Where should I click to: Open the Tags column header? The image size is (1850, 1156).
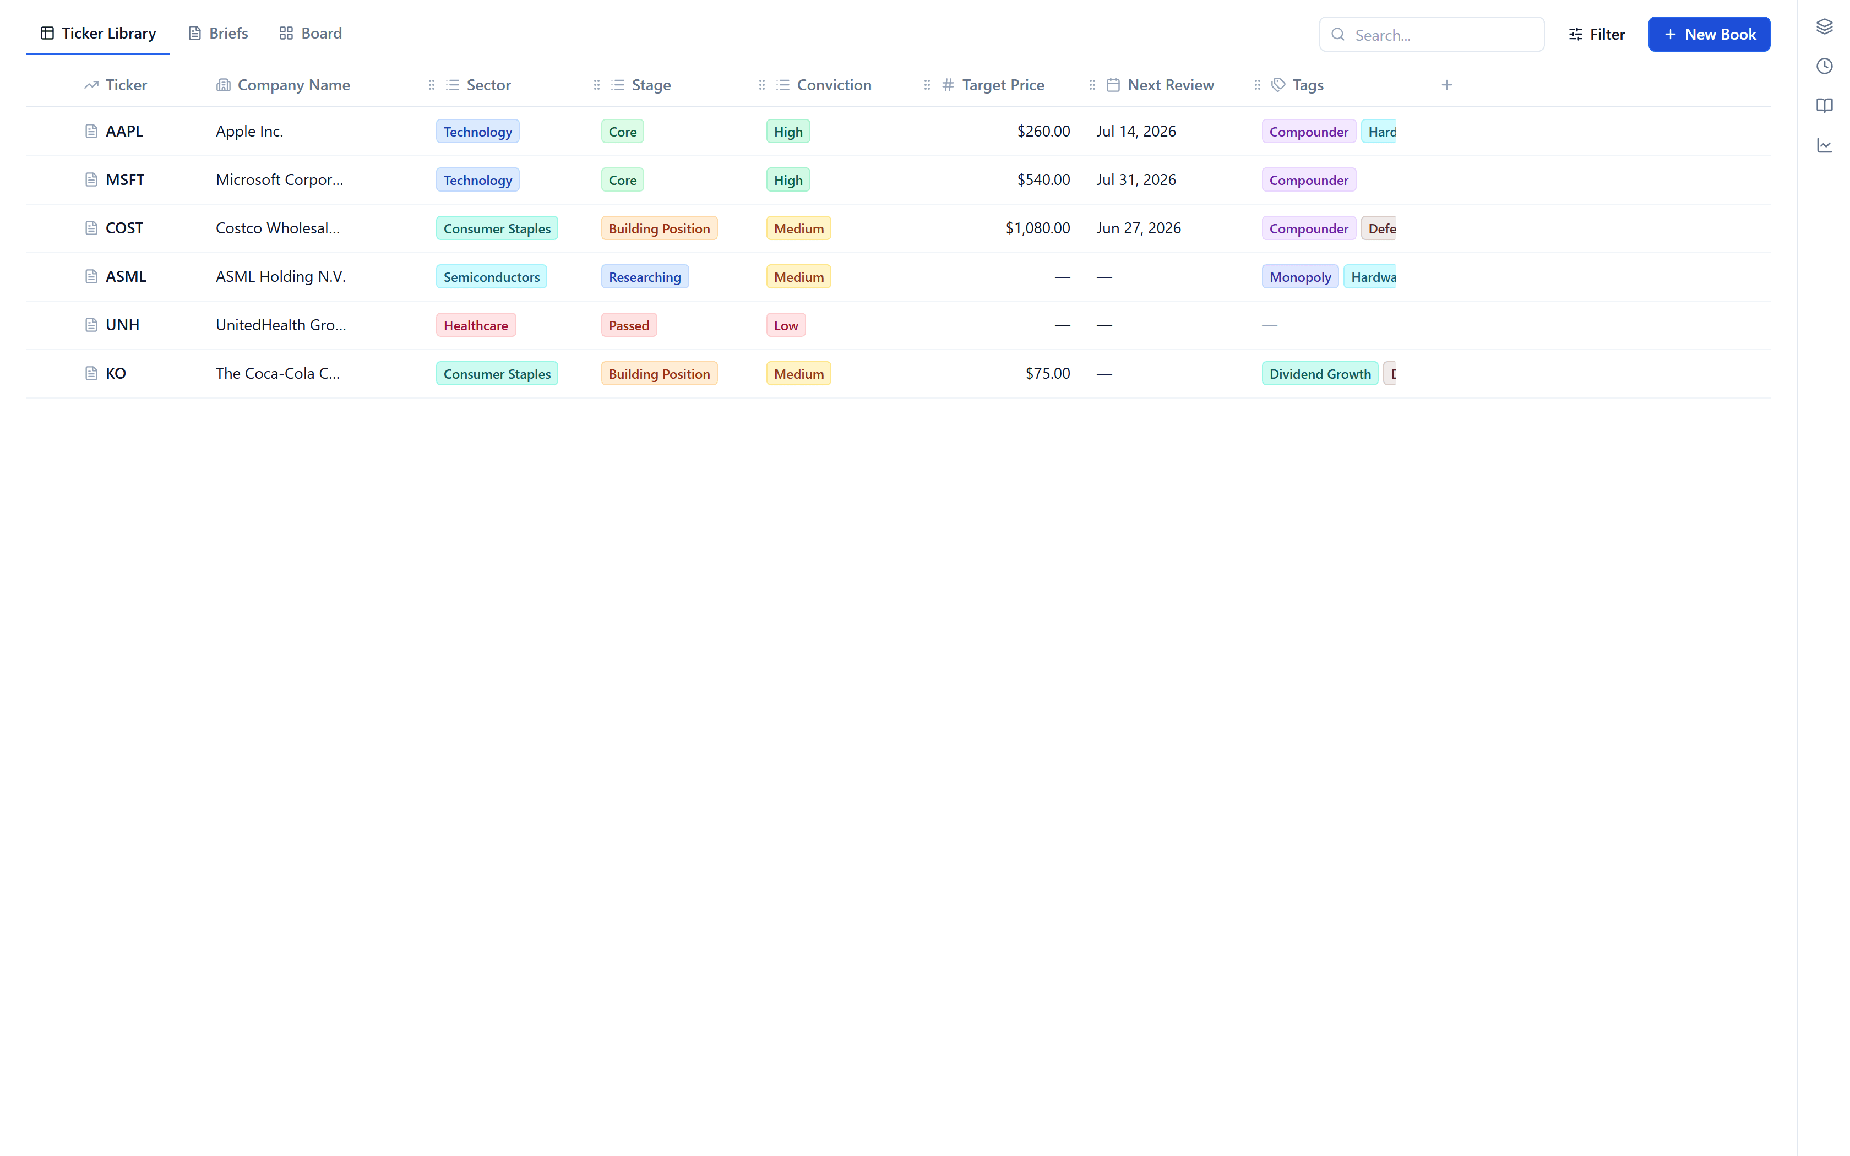[1307, 85]
